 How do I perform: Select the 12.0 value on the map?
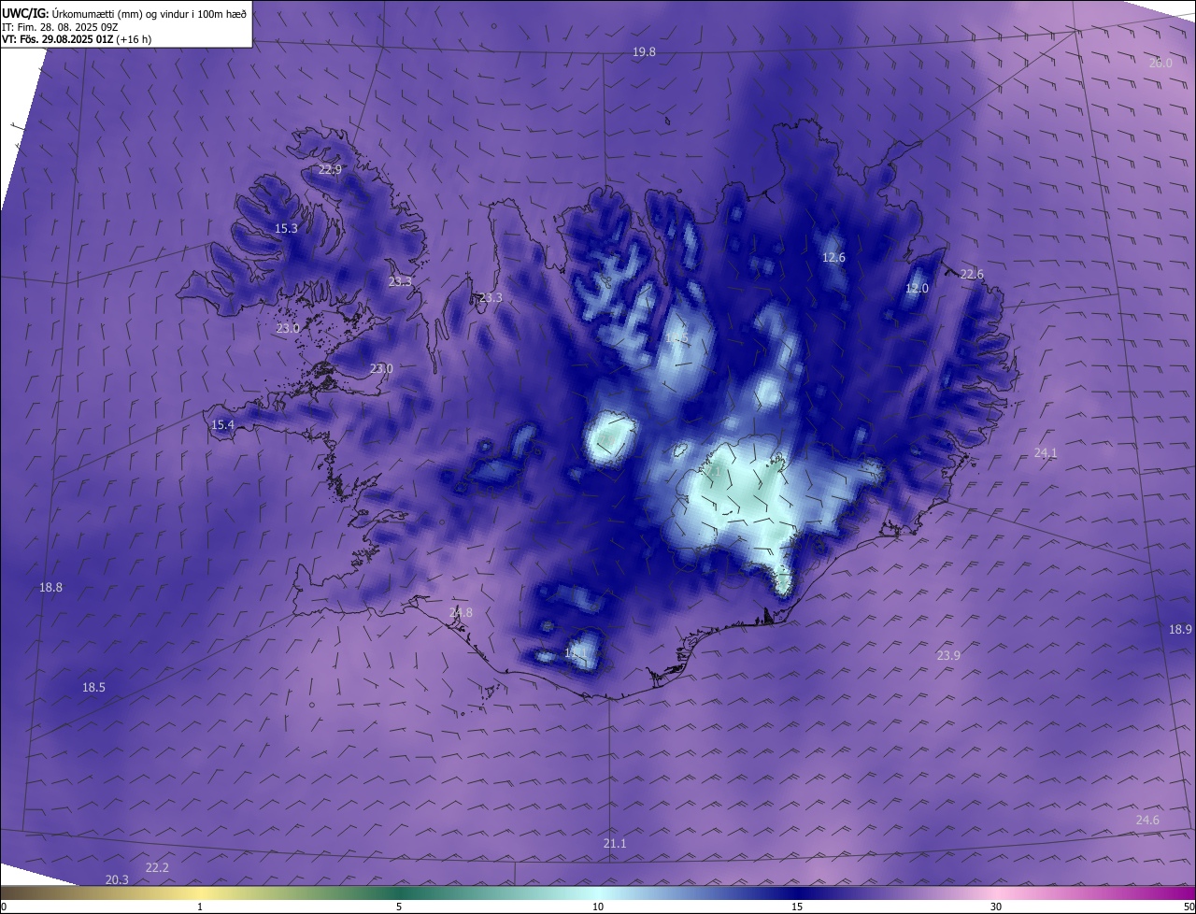[918, 289]
